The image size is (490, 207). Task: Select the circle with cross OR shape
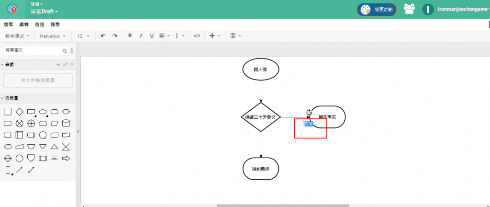click(31, 124)
